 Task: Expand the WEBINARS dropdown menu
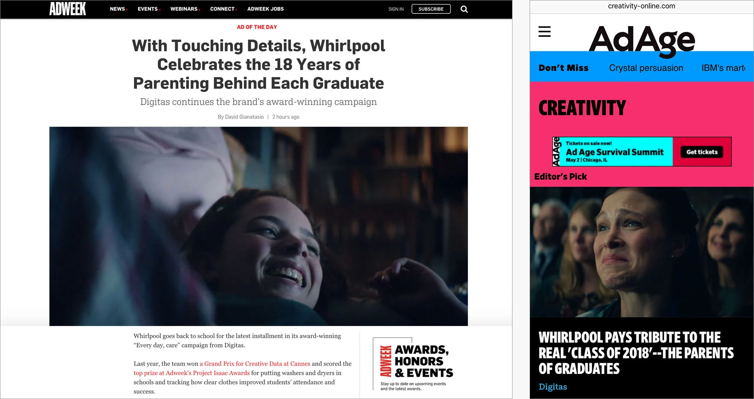point(185,9)
